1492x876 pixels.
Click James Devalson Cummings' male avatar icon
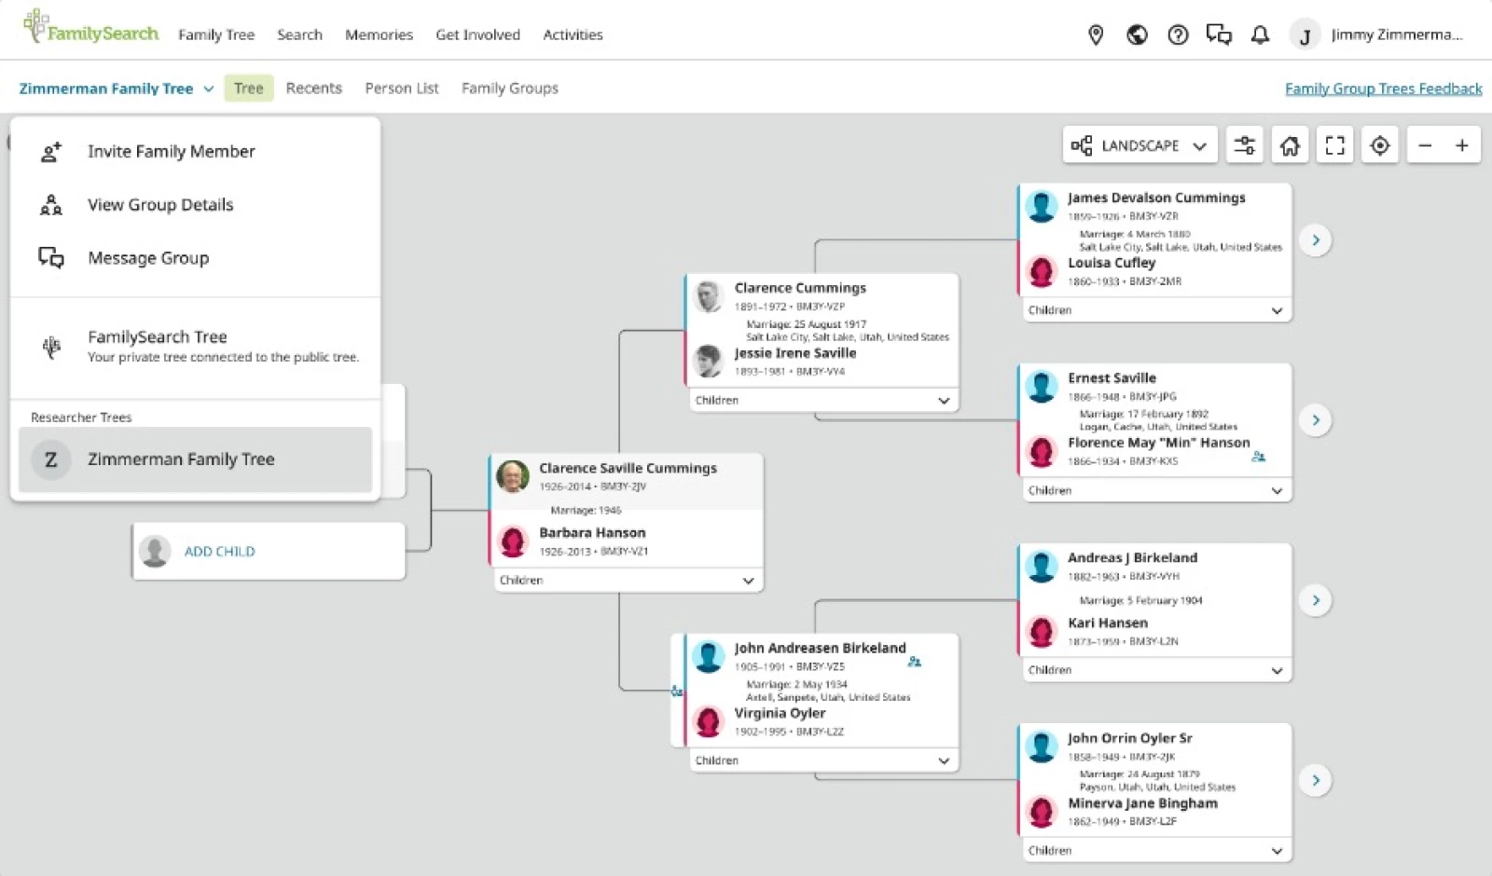pos(1041,206)
